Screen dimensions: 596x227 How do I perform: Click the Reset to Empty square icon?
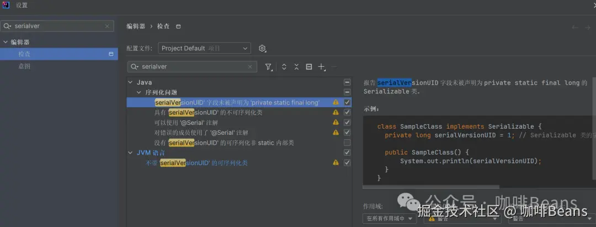[x=309, y=67]
